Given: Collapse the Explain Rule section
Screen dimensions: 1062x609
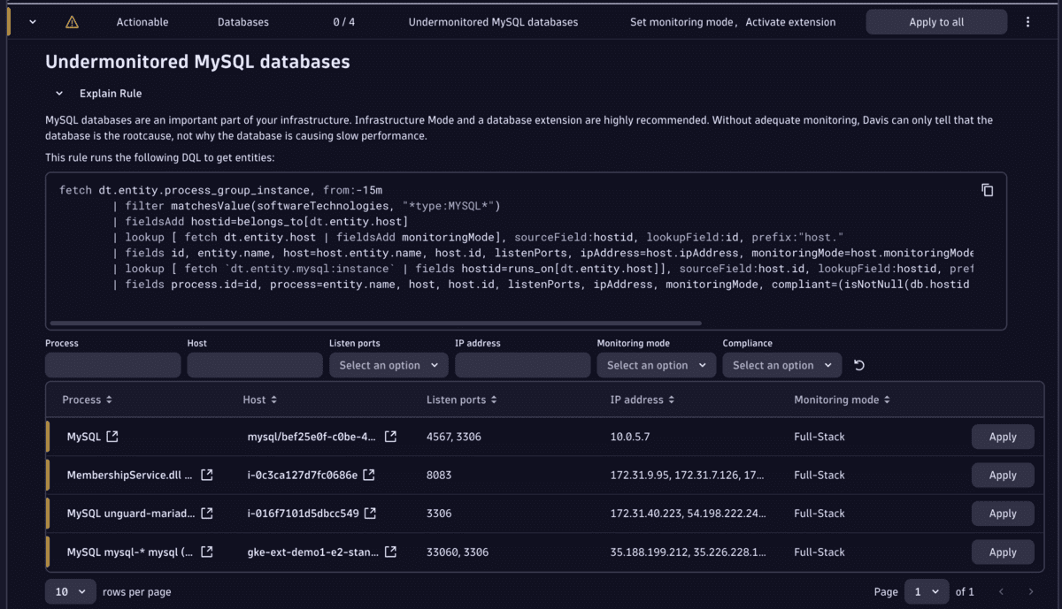Looking at the screenshot, I should [x=58, y=93].
